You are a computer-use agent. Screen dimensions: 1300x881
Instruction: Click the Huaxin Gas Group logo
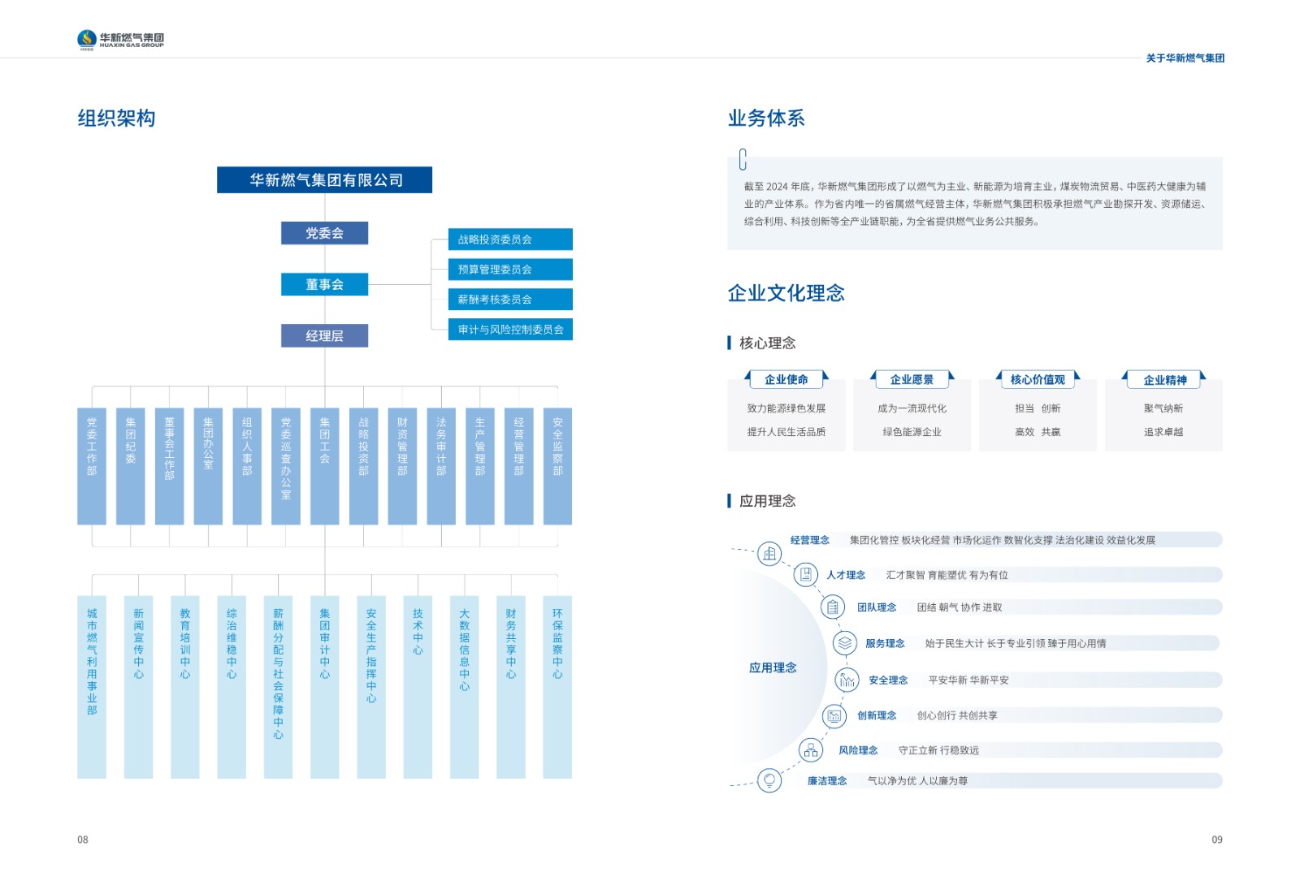(x=120, y=39)
